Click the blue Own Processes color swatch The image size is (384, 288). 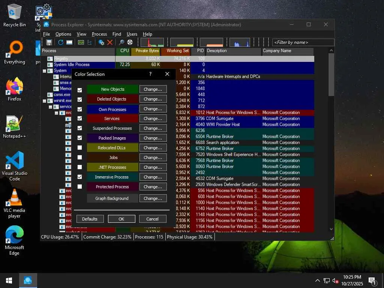[112, 109]
